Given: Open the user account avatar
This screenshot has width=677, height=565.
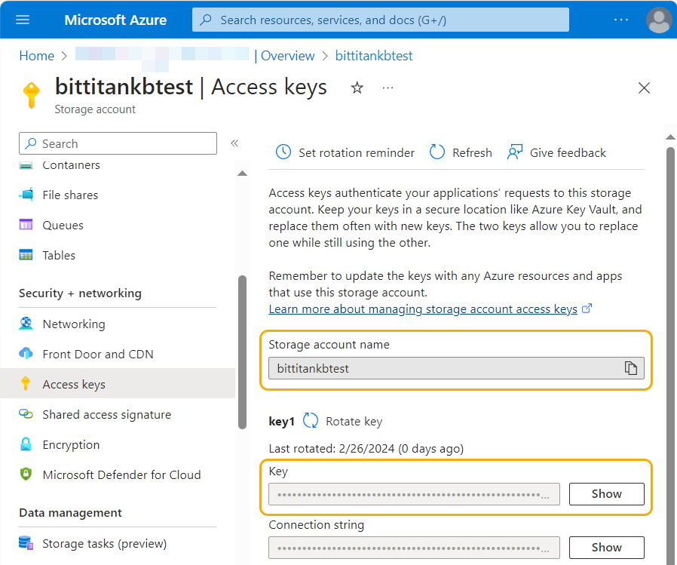Looking at the screenshot, I should tap(659, 20).
